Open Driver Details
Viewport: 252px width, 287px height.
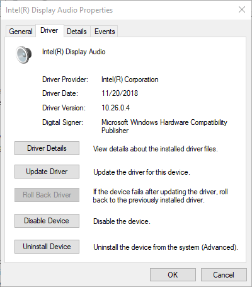47,148
